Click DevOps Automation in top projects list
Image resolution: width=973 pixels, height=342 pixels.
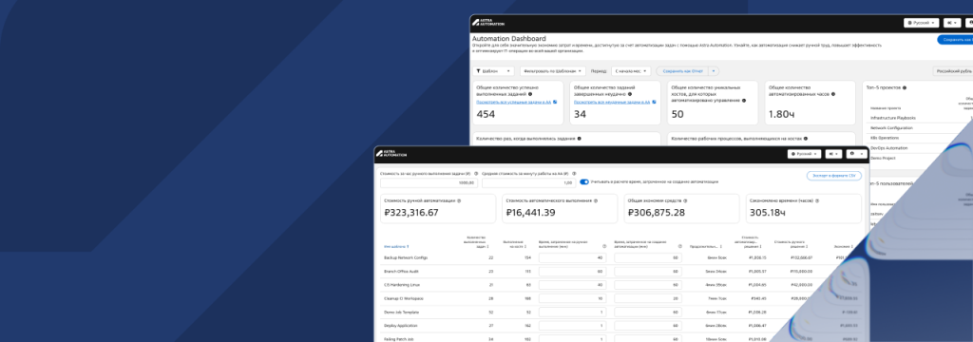pyautogui.click(x=888, y=147)
